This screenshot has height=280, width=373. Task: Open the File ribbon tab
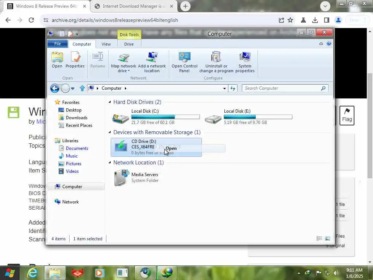click(x=58, y=44)
